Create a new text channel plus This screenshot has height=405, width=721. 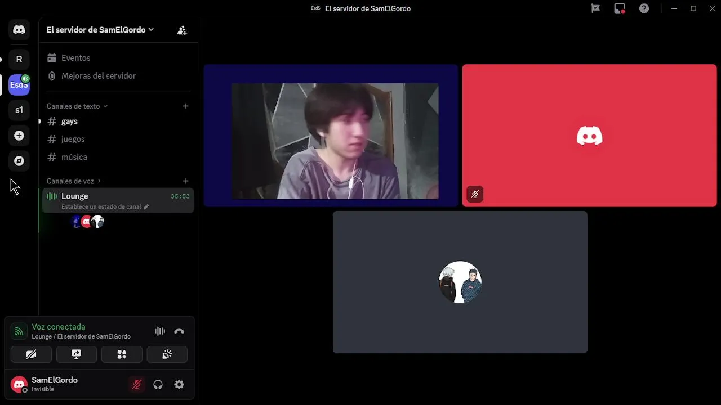(x=185, y=106)
